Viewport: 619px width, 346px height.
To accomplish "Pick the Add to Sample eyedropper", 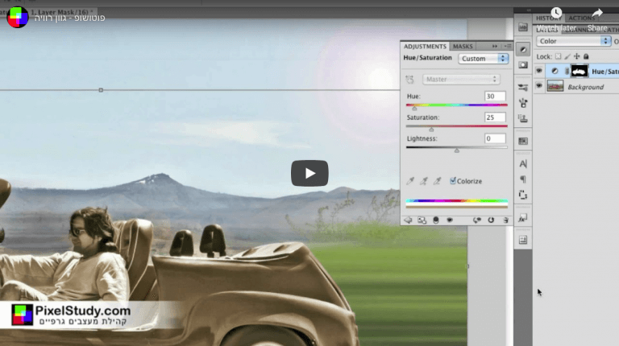I will point(424,181).
